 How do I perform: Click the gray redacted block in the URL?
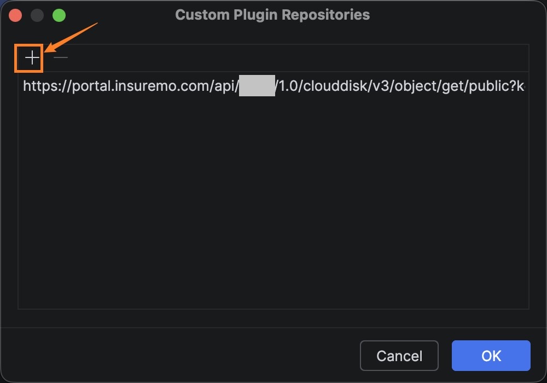pyautogui.click(x=257, y=85)
